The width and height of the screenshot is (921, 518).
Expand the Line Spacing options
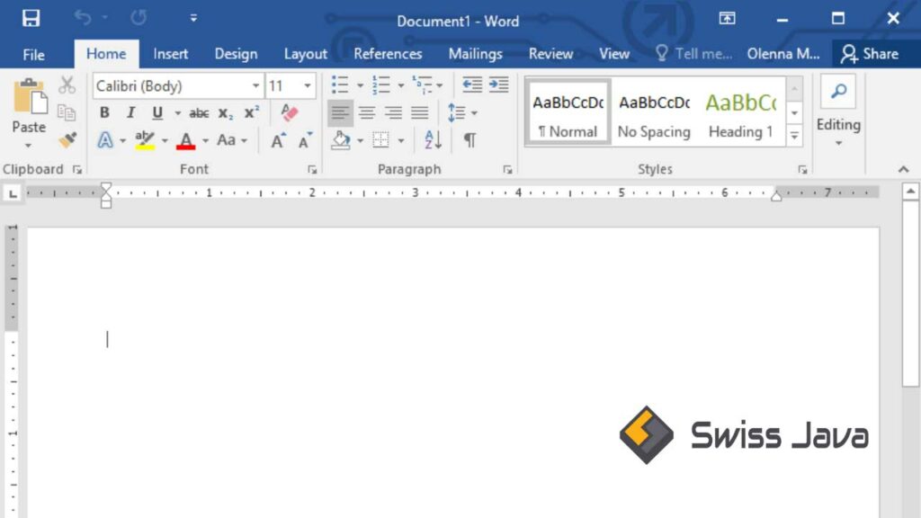pos(472,112)
